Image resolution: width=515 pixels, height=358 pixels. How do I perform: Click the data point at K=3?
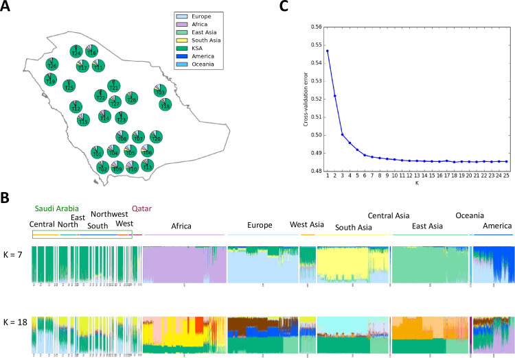(342, 134)
